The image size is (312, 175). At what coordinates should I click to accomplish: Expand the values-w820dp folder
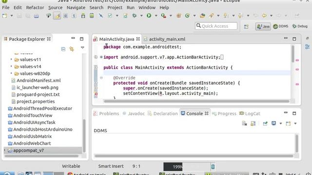(x=11, y=73)
